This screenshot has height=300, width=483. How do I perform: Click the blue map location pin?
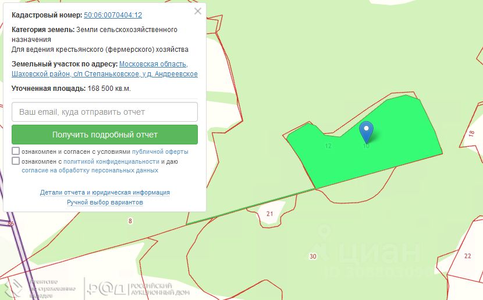366,132
